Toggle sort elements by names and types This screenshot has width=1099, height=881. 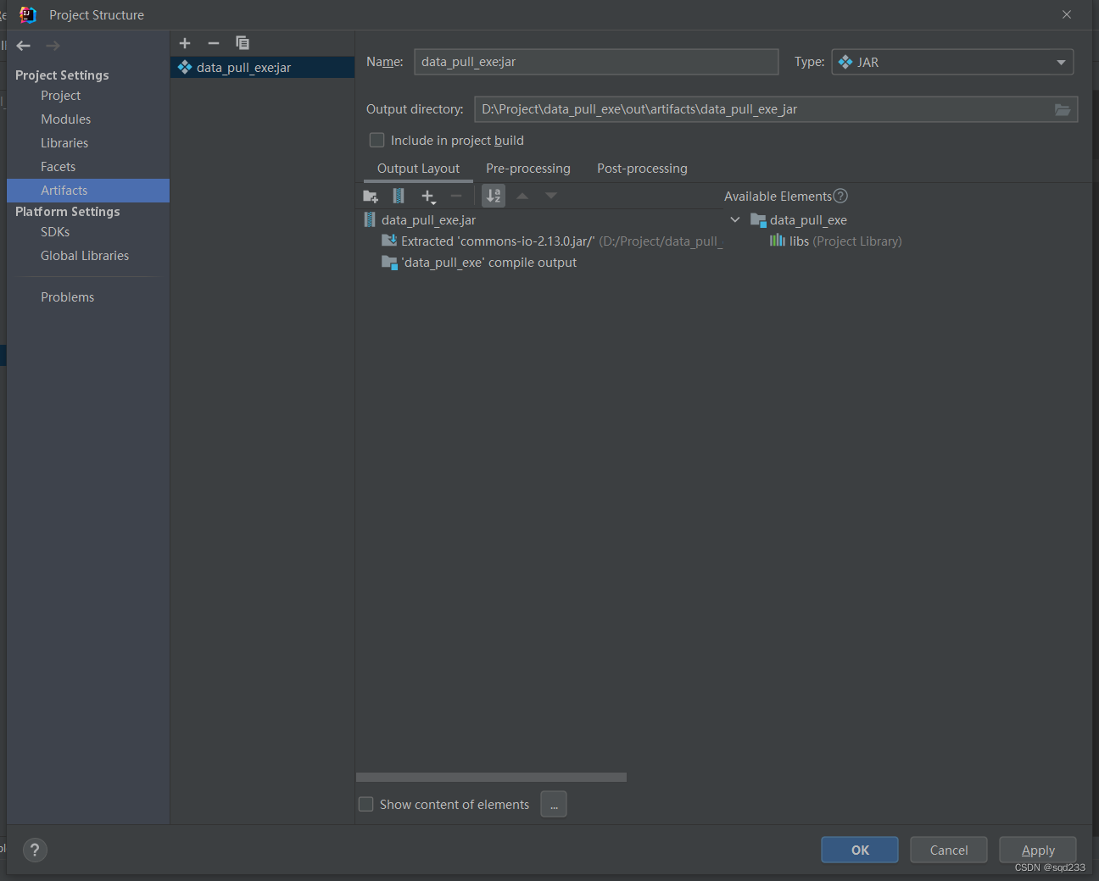[494, 196]
